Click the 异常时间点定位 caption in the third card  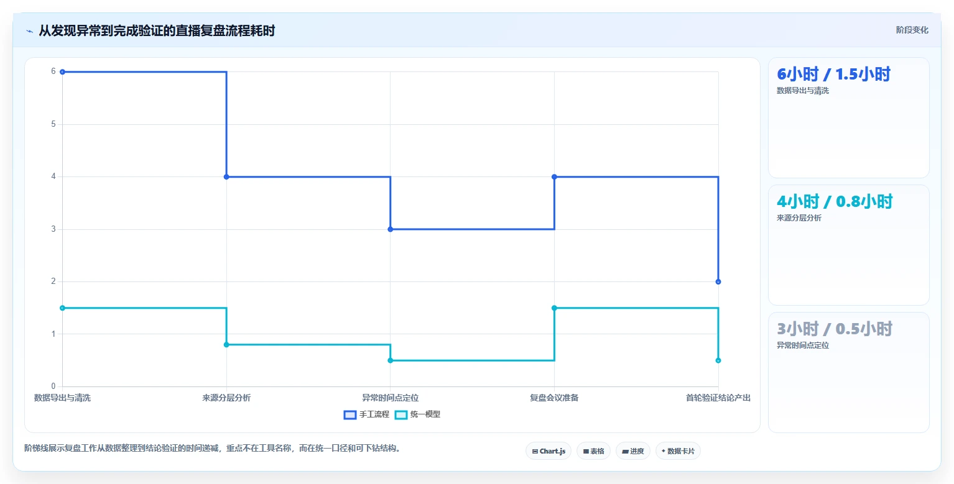click(803, 345)
